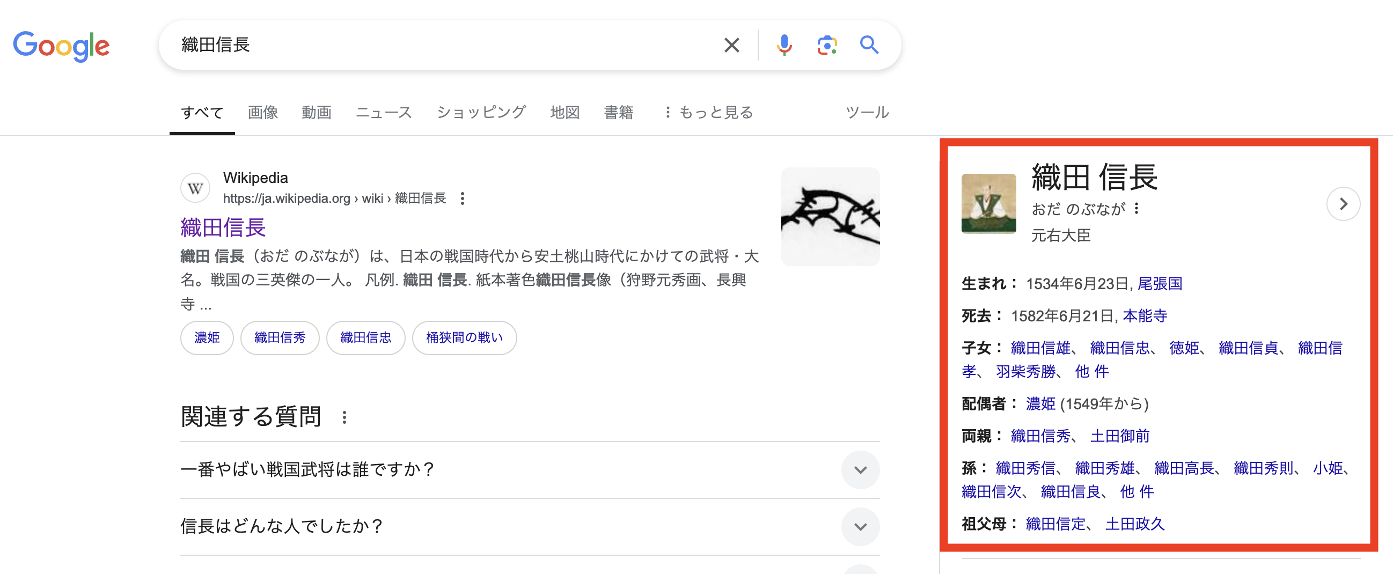
Task: Select the すべて tab
Action: click(202, 113)
